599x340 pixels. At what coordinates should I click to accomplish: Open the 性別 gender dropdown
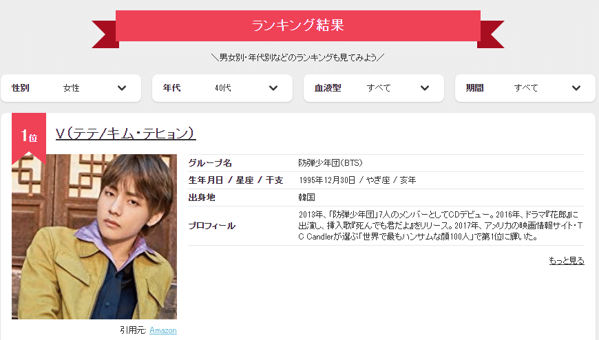point(71,88)
